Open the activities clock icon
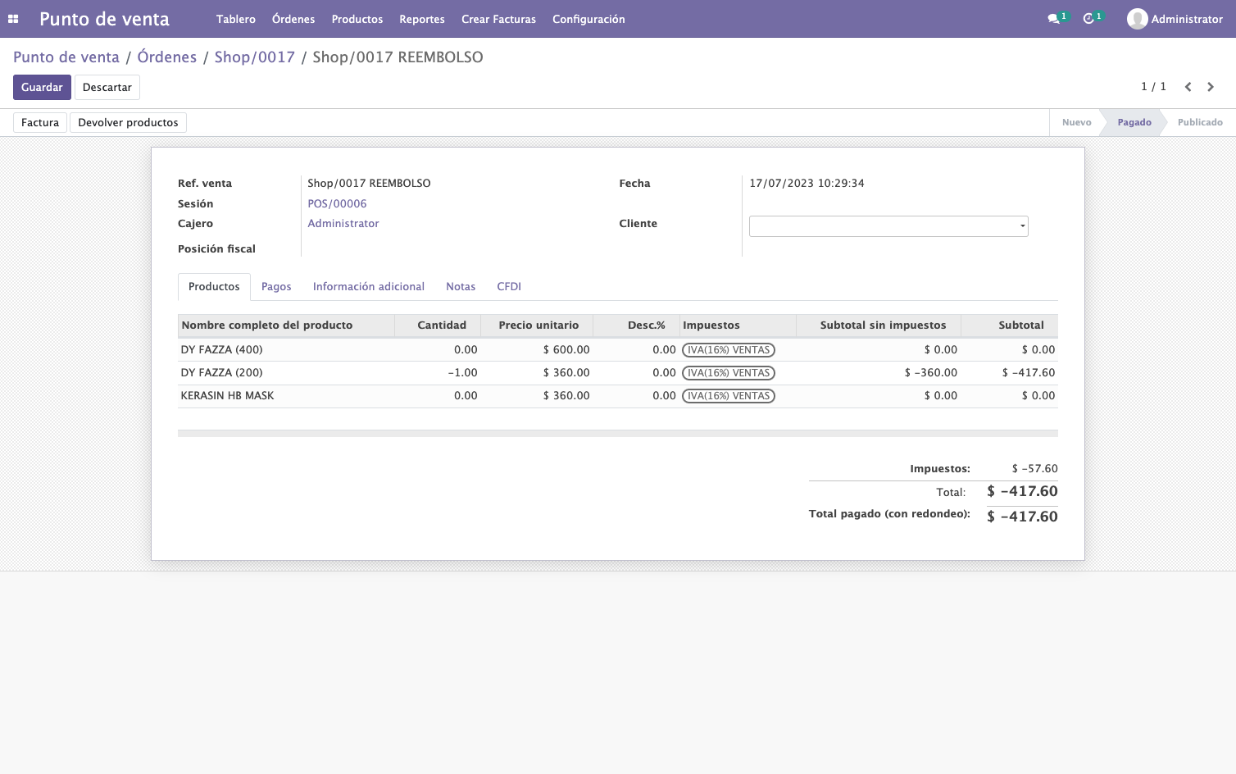The image size is (1236, 774). click(x=1088, y=19)
